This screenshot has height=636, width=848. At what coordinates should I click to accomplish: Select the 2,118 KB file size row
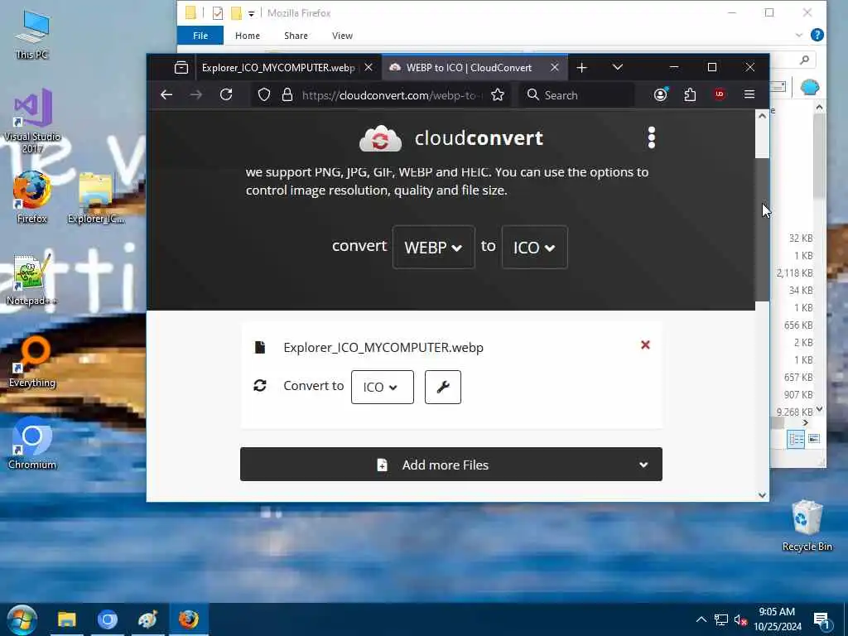pos(794,273)
